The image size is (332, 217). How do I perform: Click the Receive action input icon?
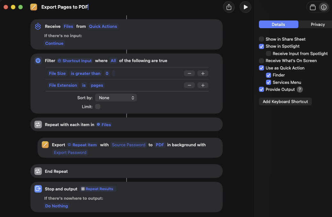click(x=38, y=26)
